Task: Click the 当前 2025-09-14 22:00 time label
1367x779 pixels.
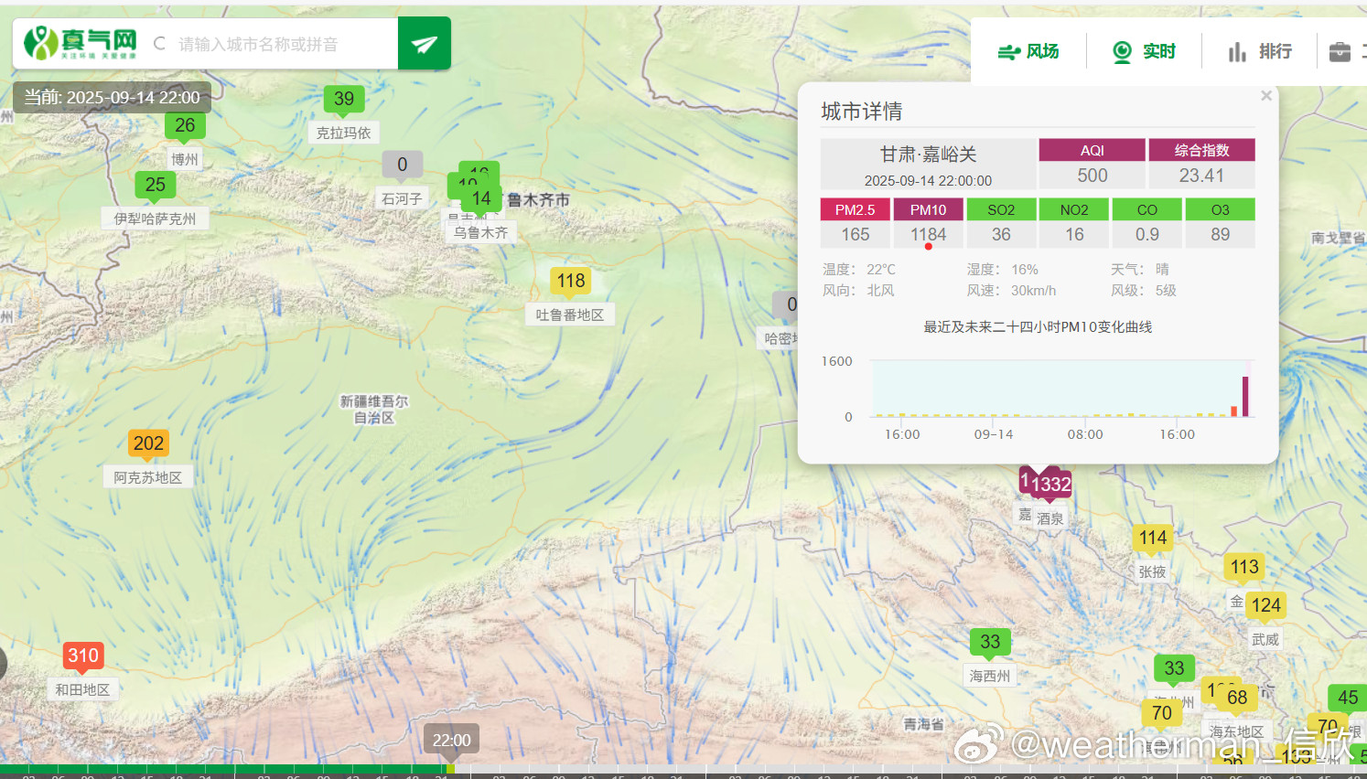Action: (x=112, y=98)
